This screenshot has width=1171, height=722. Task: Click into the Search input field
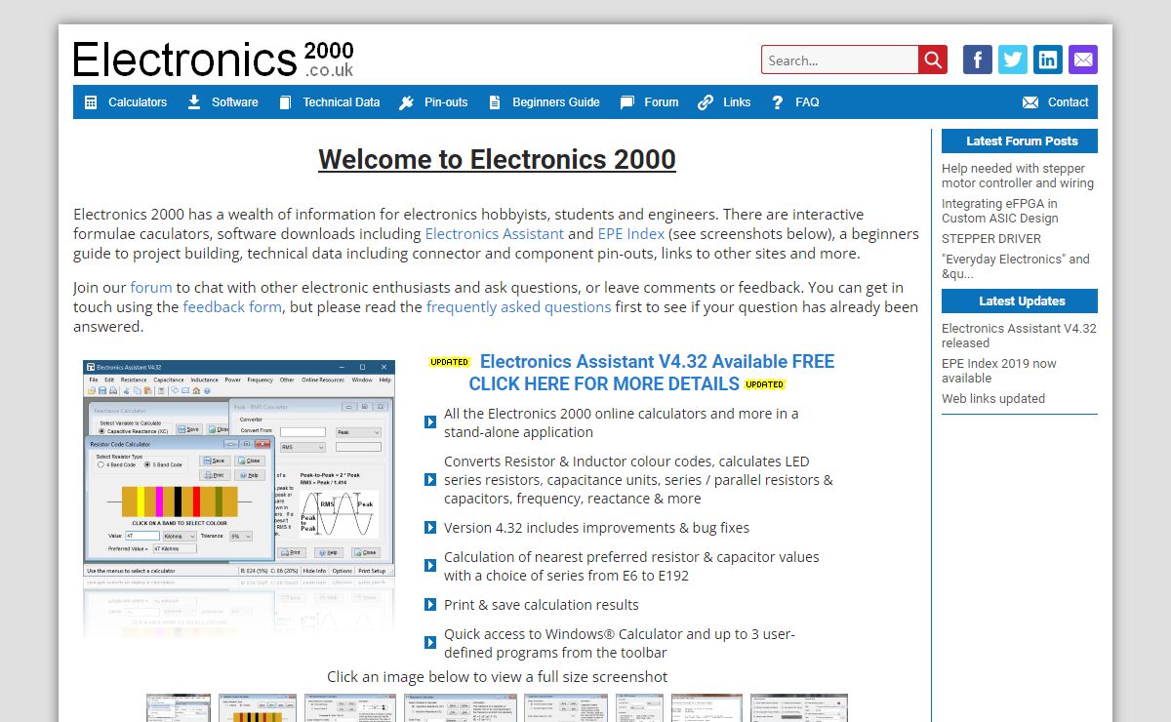pyautogui.click(x=840, y=60)
